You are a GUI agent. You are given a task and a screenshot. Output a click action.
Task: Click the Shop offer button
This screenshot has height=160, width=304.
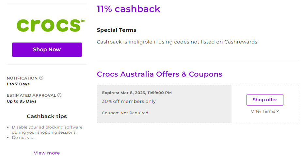pyautogui.click(x=265, y=100)
